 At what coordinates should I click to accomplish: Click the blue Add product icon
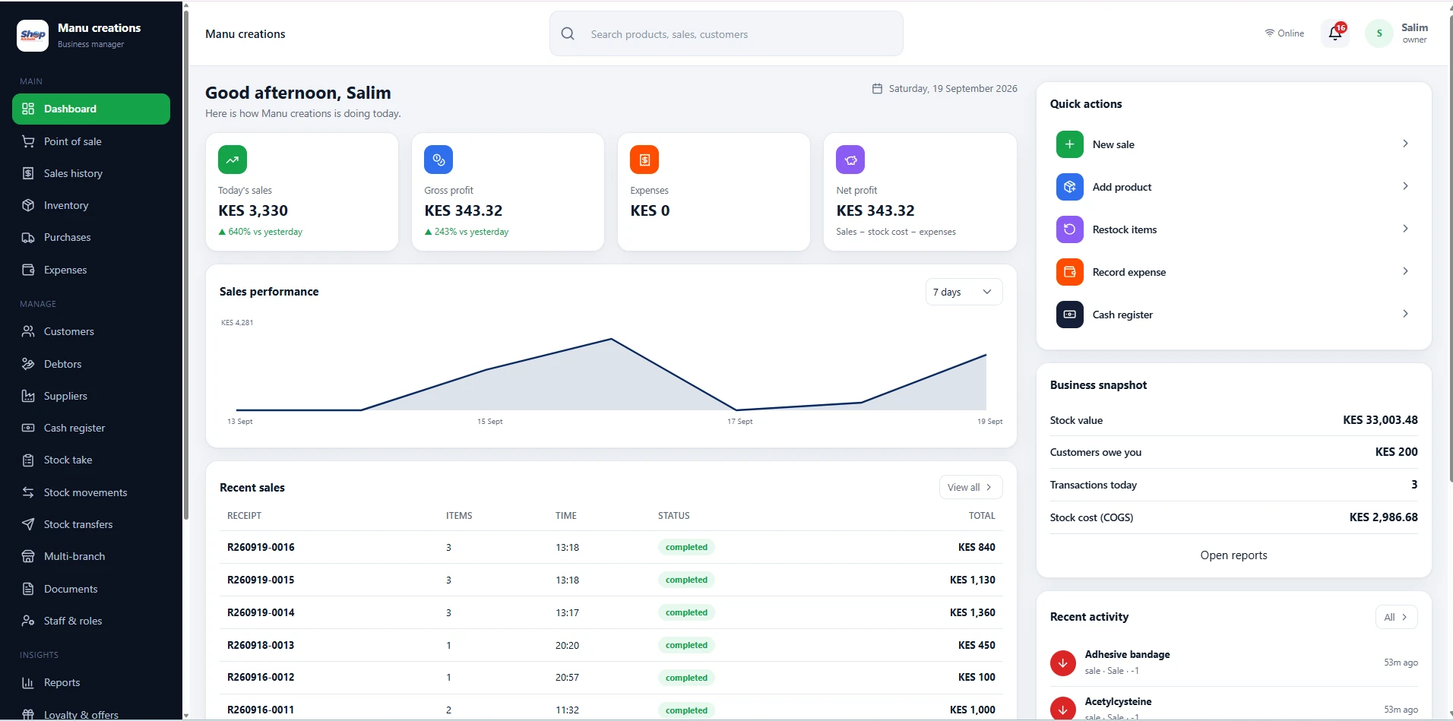1069,187
